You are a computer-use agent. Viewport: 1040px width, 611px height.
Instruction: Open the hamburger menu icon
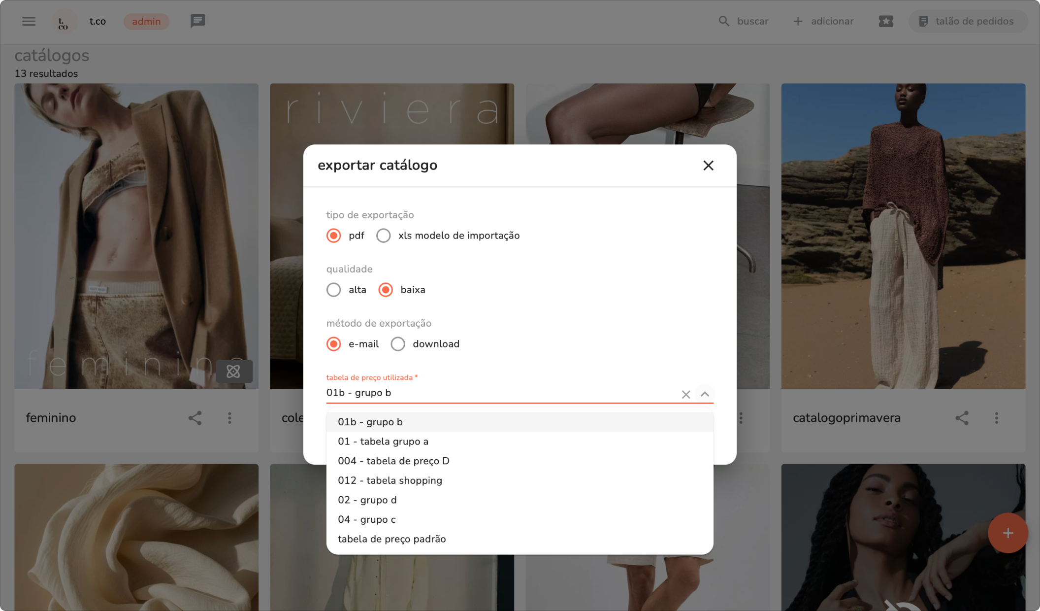click(29, 21)
